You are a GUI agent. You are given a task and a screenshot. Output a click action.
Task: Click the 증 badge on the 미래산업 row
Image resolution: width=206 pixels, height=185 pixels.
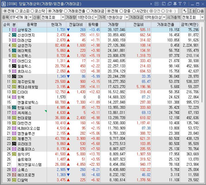tap(14, 40)
